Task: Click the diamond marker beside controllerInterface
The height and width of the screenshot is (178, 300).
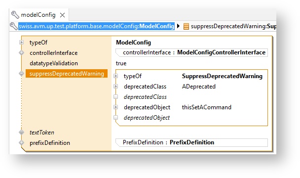Action: tap(21, 52)
